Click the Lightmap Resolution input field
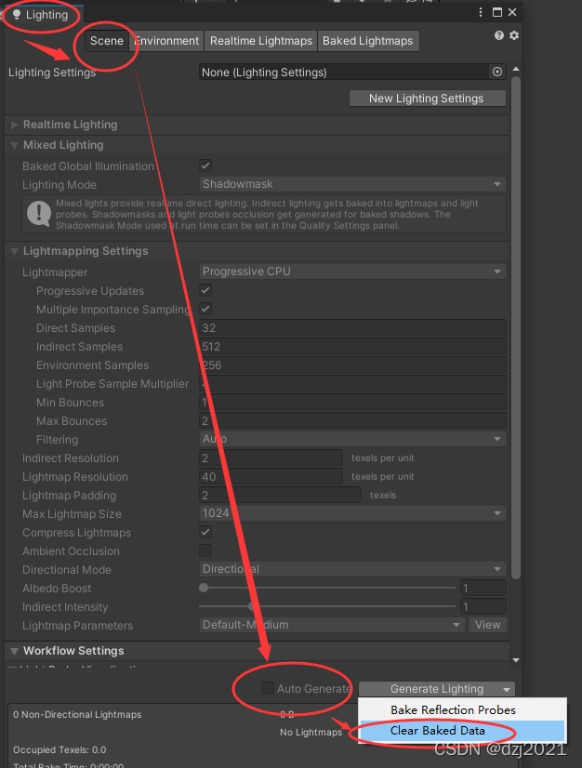 click(x=271, y=477)
